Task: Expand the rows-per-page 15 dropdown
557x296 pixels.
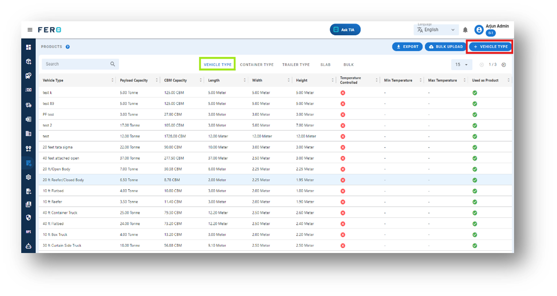Action: [462, 65]
